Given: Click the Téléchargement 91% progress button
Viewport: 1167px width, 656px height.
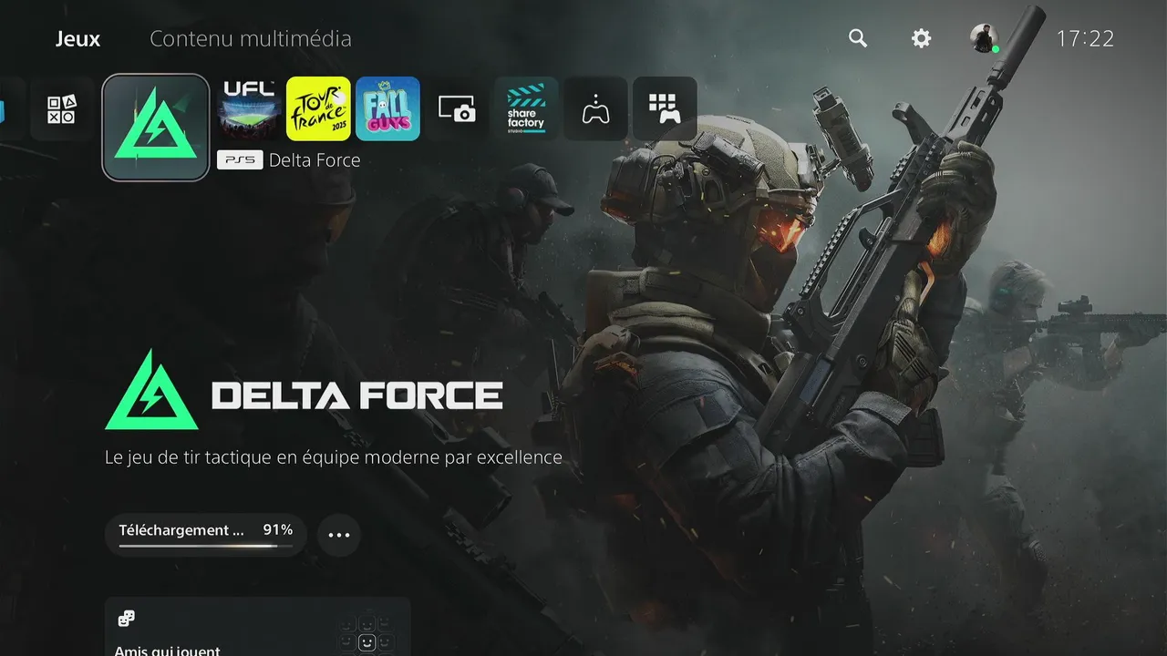Looking at the screenshot, I should (206, 534).
